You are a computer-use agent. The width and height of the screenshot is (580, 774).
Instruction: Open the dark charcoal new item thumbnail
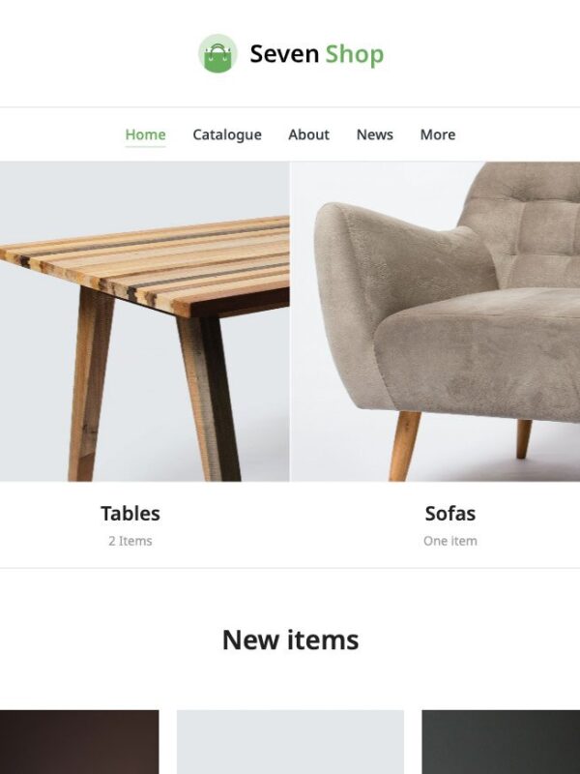click(x=501, y=742)
